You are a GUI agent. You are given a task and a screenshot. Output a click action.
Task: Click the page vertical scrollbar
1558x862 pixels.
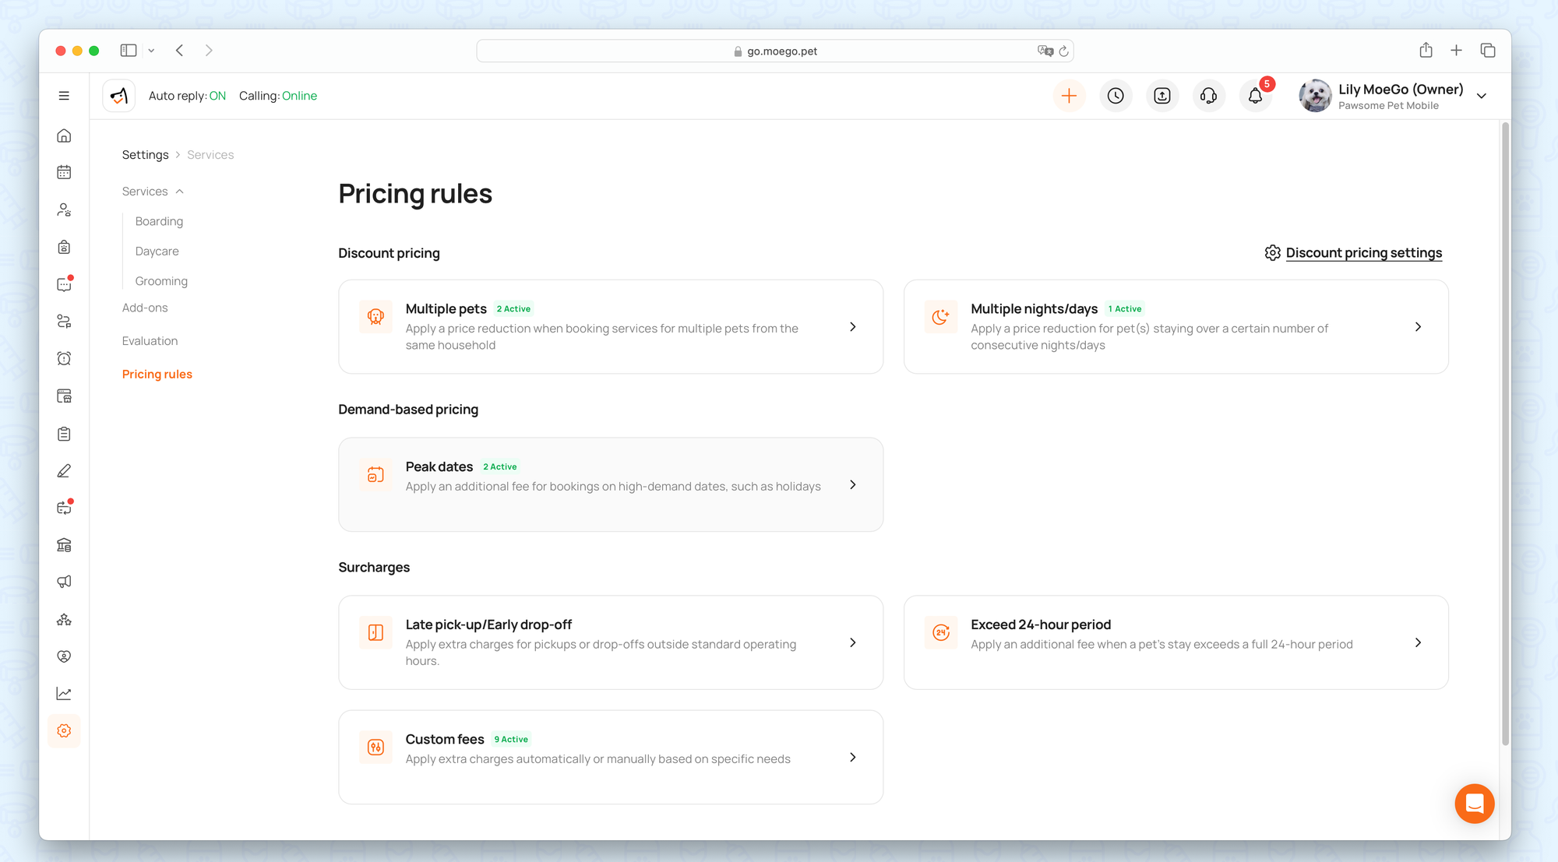click(1505, 432)
